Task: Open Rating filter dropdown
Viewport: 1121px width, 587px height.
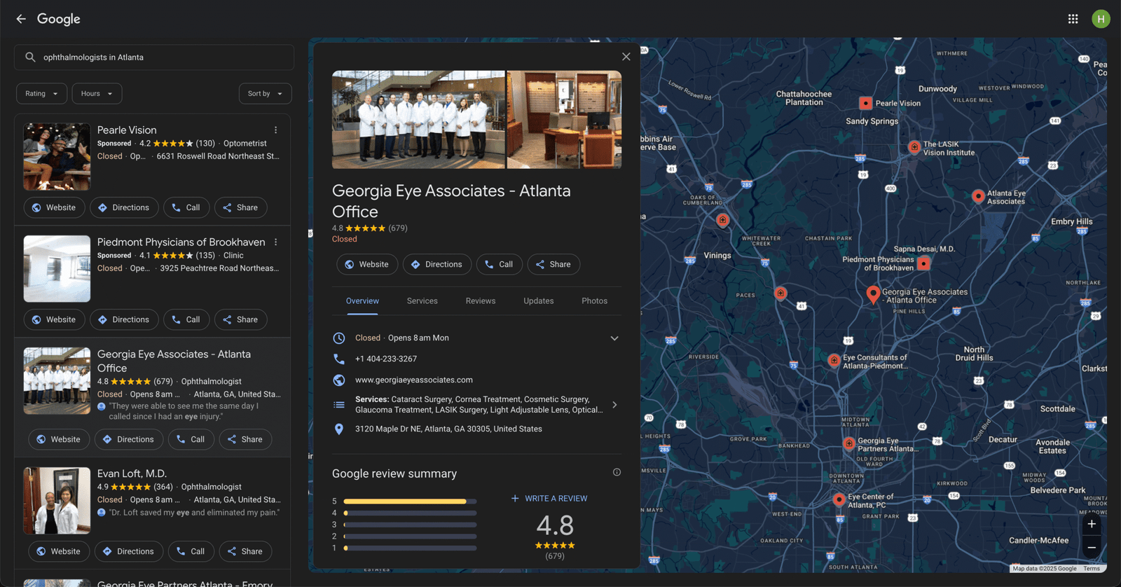Action: pos(42,94)
